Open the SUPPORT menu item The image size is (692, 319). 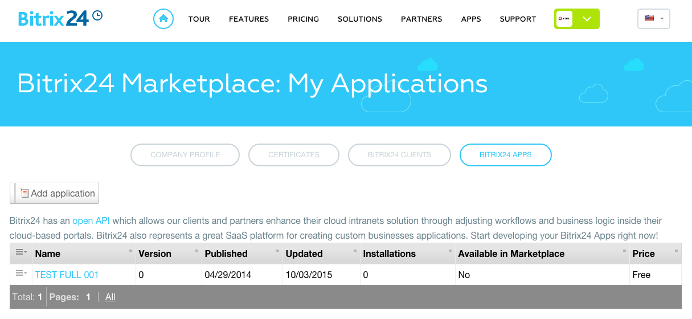(x=518, y=19)
